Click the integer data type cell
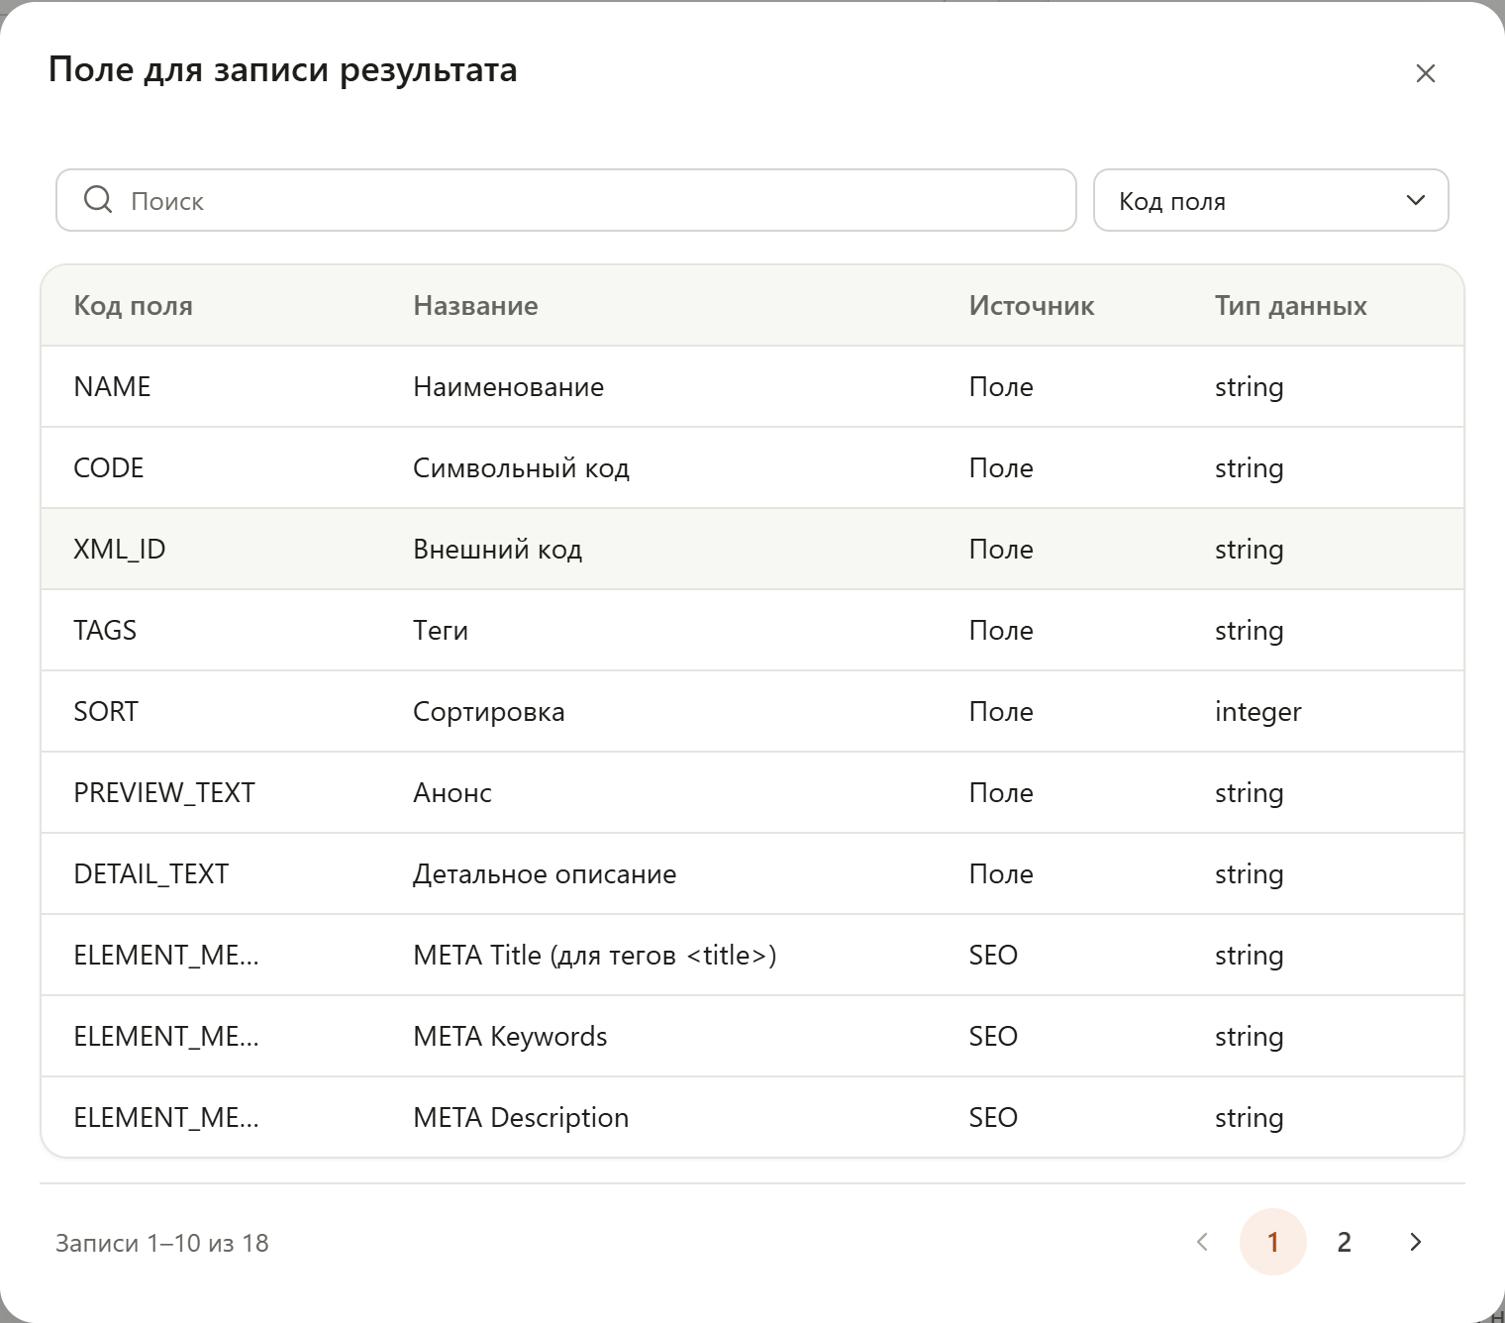Screen dimensions: 1505x1323 [x=1257, y=711]
